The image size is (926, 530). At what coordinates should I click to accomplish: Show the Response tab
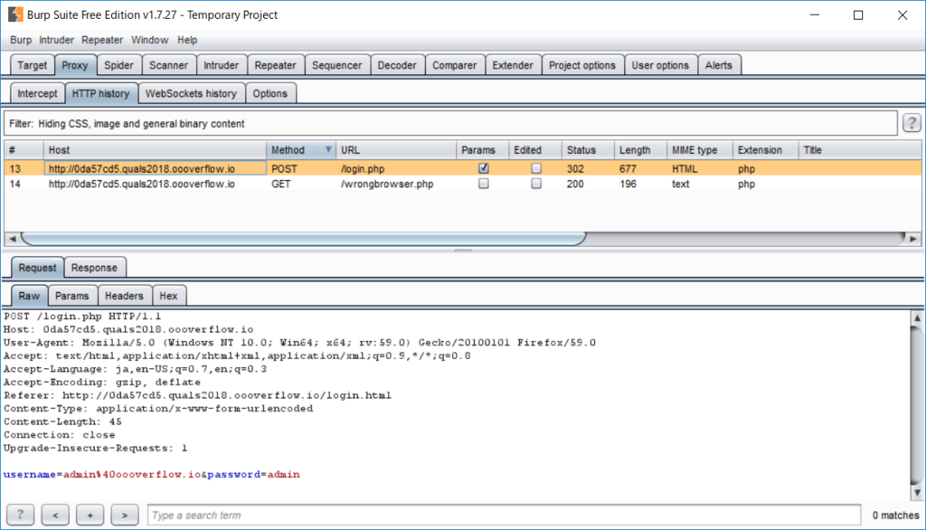[x=94, y=268]
